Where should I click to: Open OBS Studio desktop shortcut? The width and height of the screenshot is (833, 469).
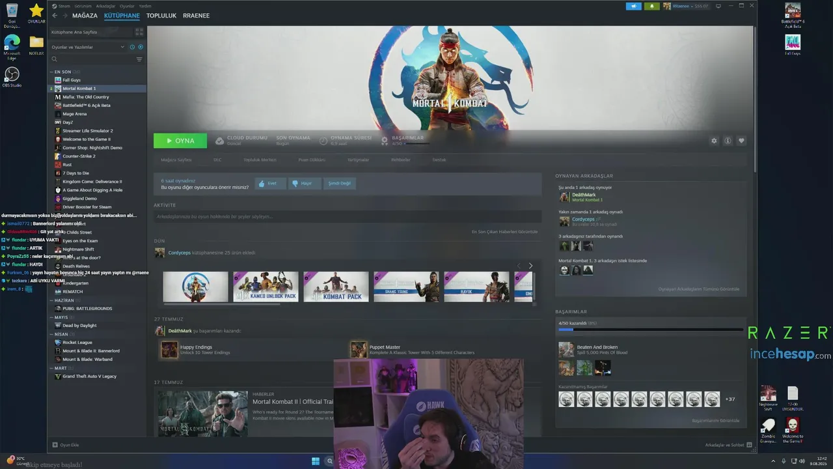(12, 78)
